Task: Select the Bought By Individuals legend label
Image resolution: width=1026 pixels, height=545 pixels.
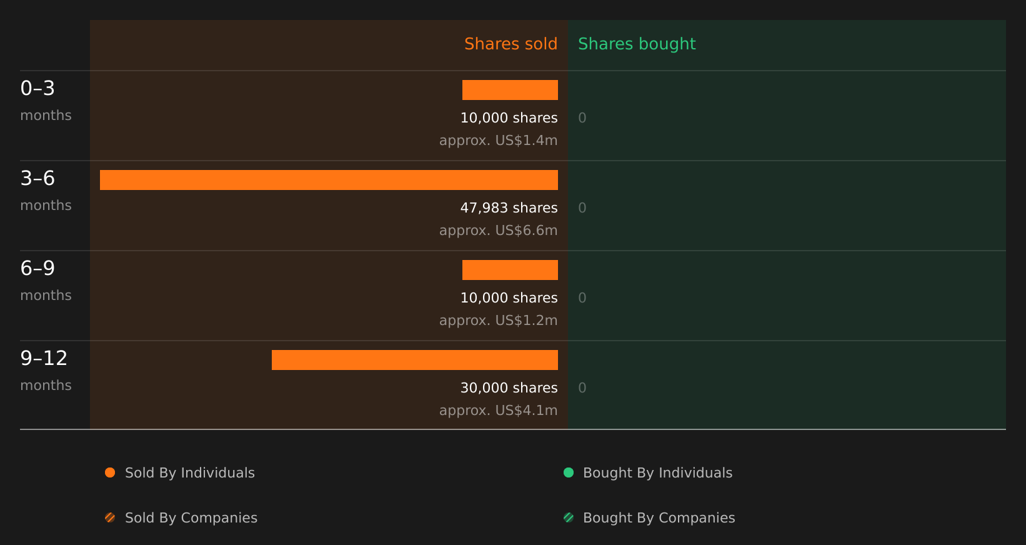Action: (x=658, y=473)
